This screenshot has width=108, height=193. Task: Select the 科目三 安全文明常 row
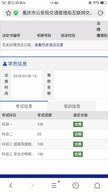[54, 154]
